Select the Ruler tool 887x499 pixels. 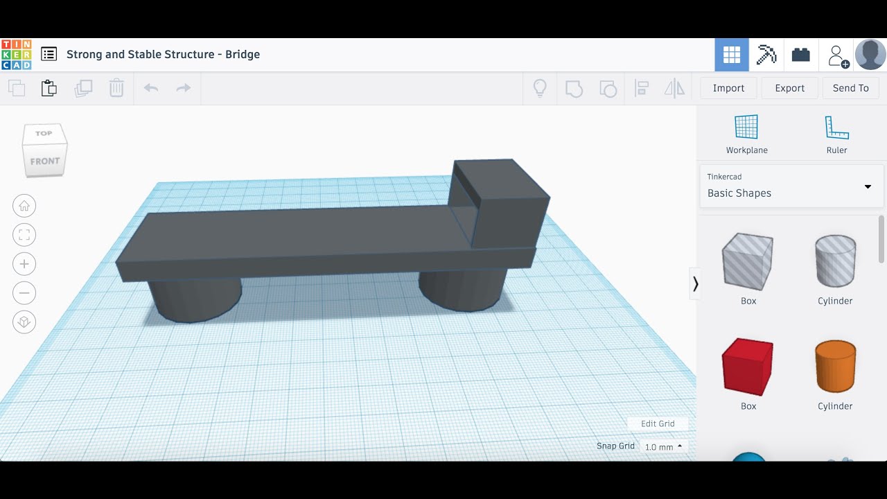point(836,134)
